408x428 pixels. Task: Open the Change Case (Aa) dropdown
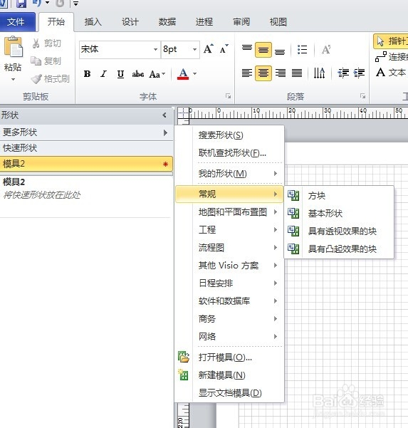pos(157,73)
